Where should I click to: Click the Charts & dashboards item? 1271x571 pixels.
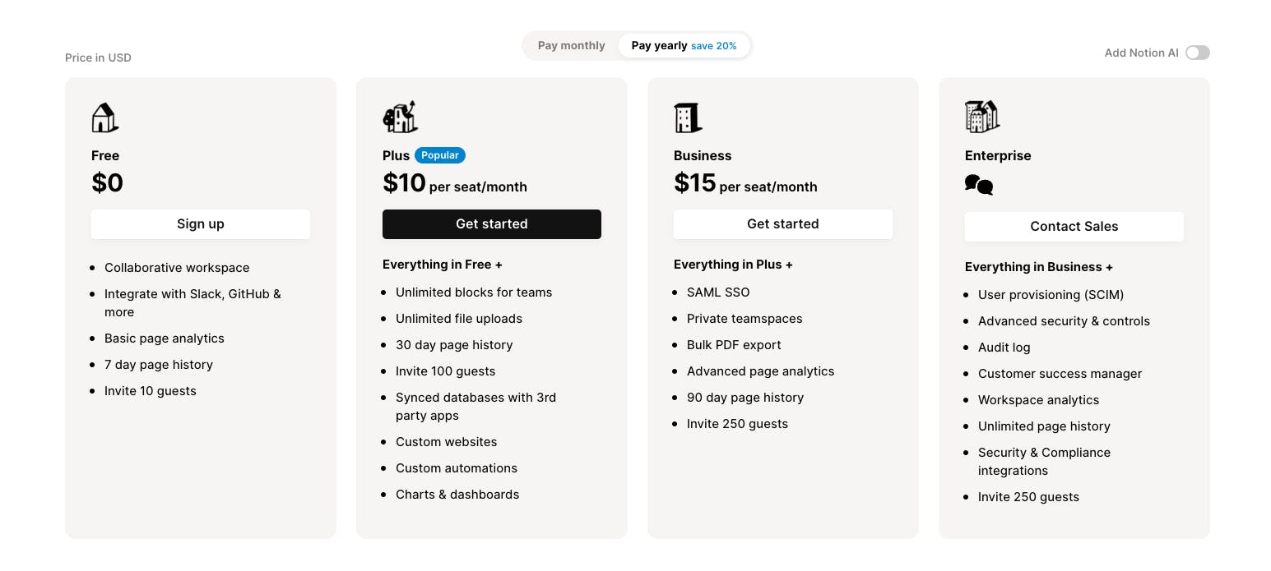[457, 494]
